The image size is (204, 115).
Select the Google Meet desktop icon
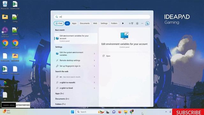tap(5, 84)
